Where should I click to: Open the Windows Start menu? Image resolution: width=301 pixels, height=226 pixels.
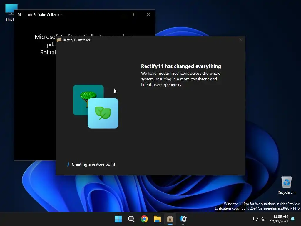(118, 219)
